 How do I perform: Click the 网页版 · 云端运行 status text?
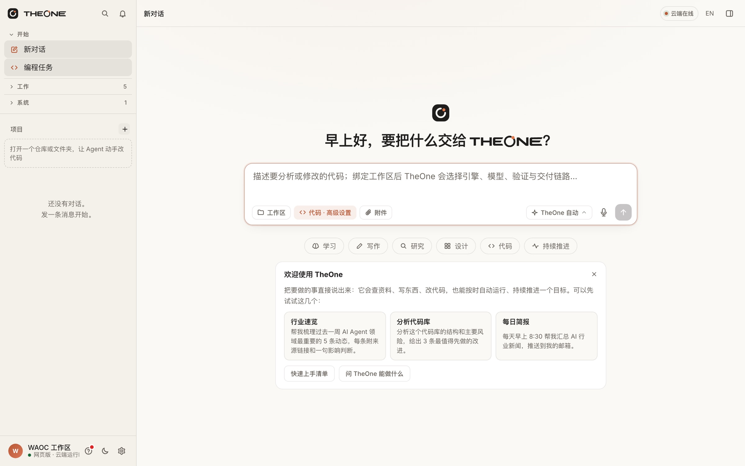pos(56,455)
